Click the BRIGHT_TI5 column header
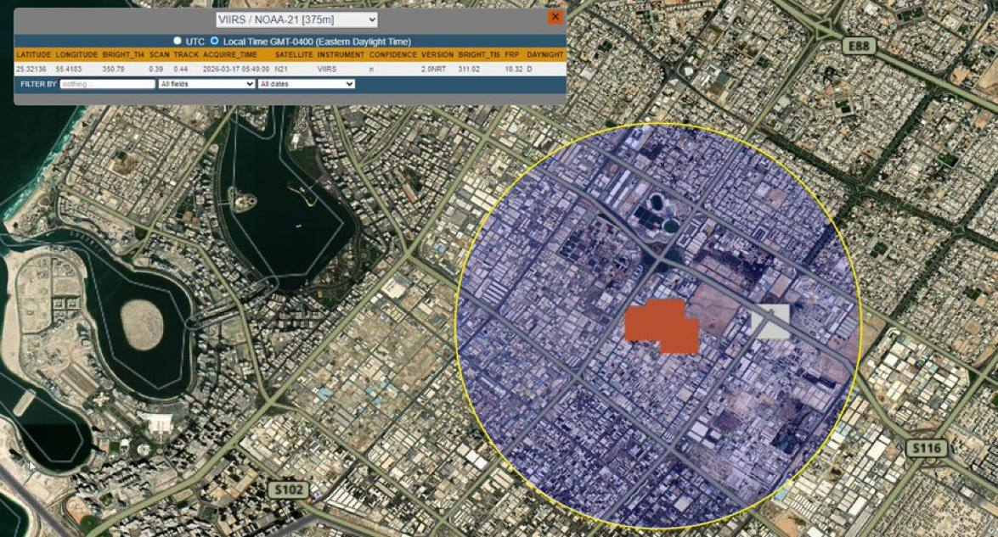Screen dimensions: 998x537 pos(479,55)
